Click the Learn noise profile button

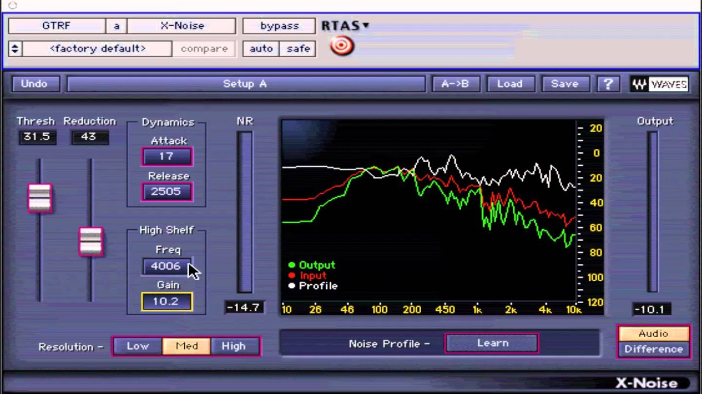point(492,343)
